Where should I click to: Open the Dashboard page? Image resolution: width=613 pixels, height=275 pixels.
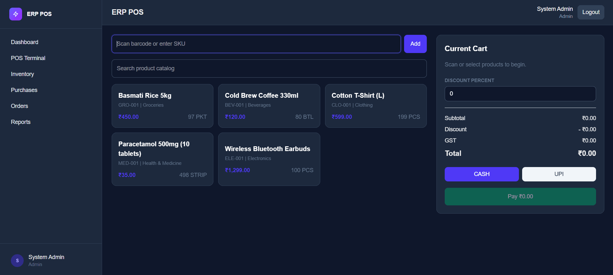click(x=25, y=42)
